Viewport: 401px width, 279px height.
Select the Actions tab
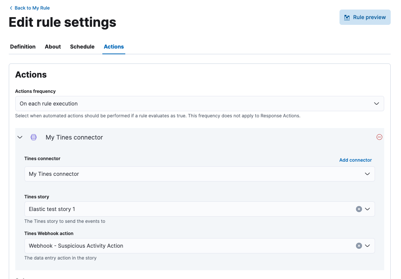pos(114,47)
